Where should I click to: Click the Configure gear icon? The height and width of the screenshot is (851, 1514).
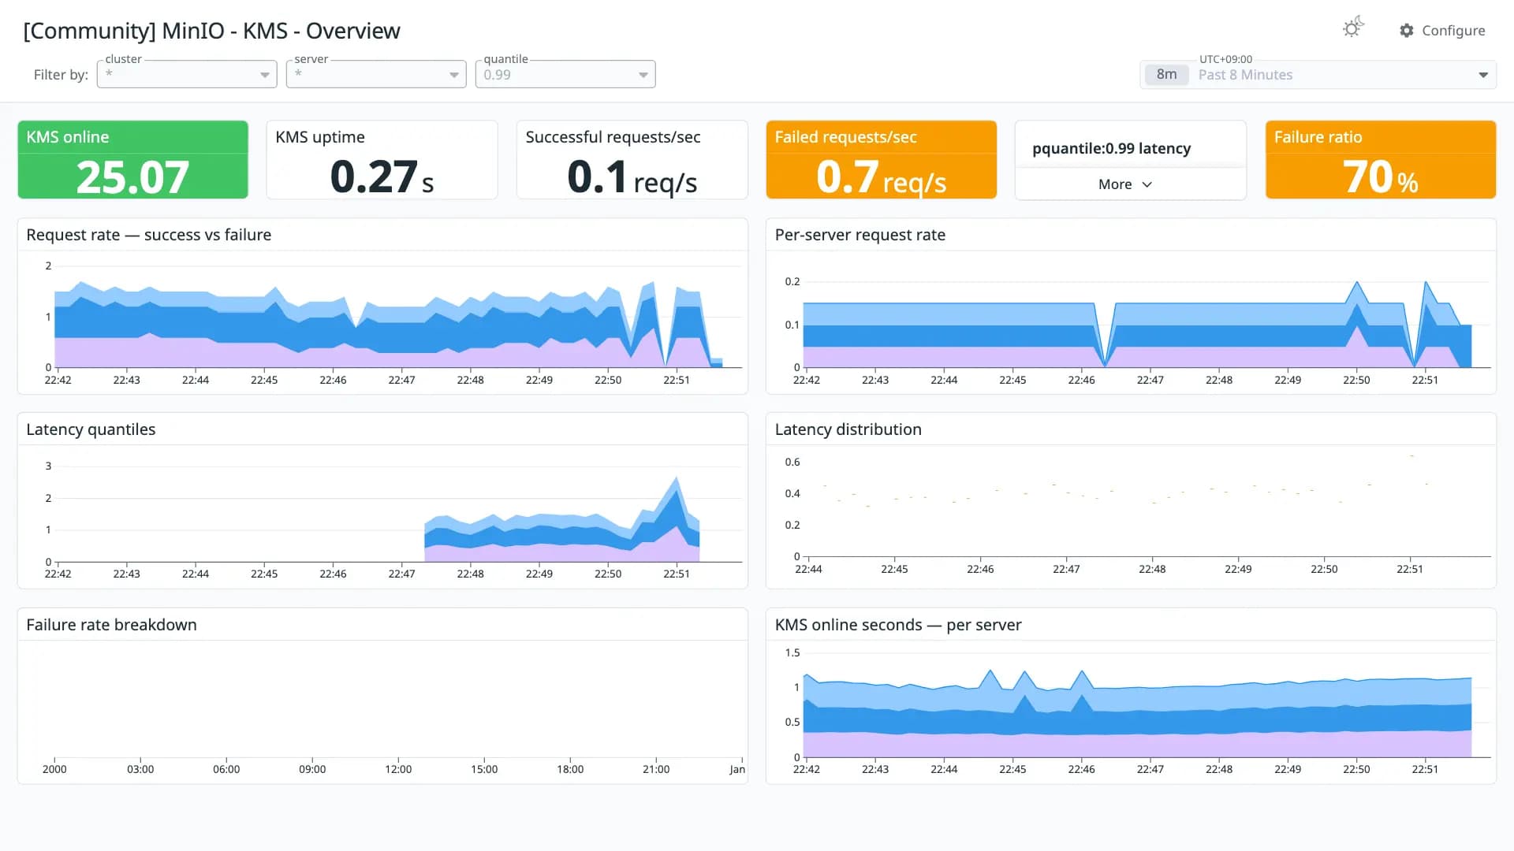(1407, 31)
